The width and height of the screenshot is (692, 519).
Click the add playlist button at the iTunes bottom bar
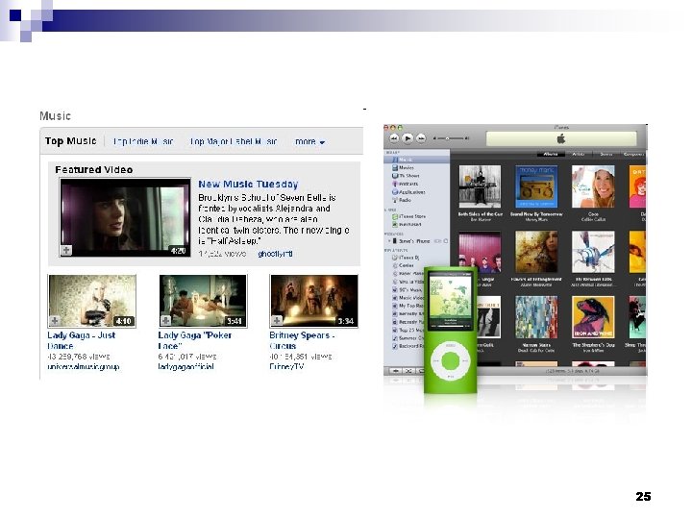[x=395, y=371]
